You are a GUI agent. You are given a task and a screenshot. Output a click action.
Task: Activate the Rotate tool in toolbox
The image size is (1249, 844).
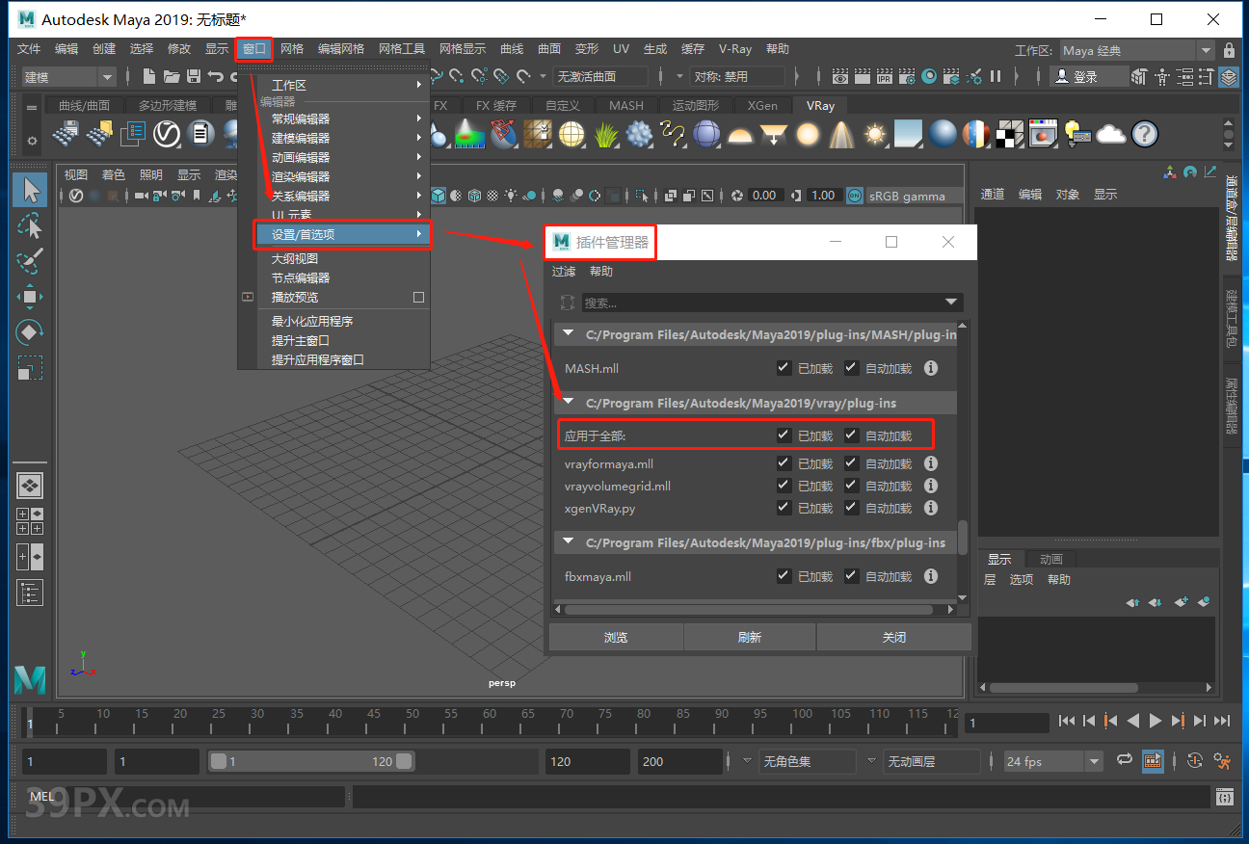pos(30,332)
